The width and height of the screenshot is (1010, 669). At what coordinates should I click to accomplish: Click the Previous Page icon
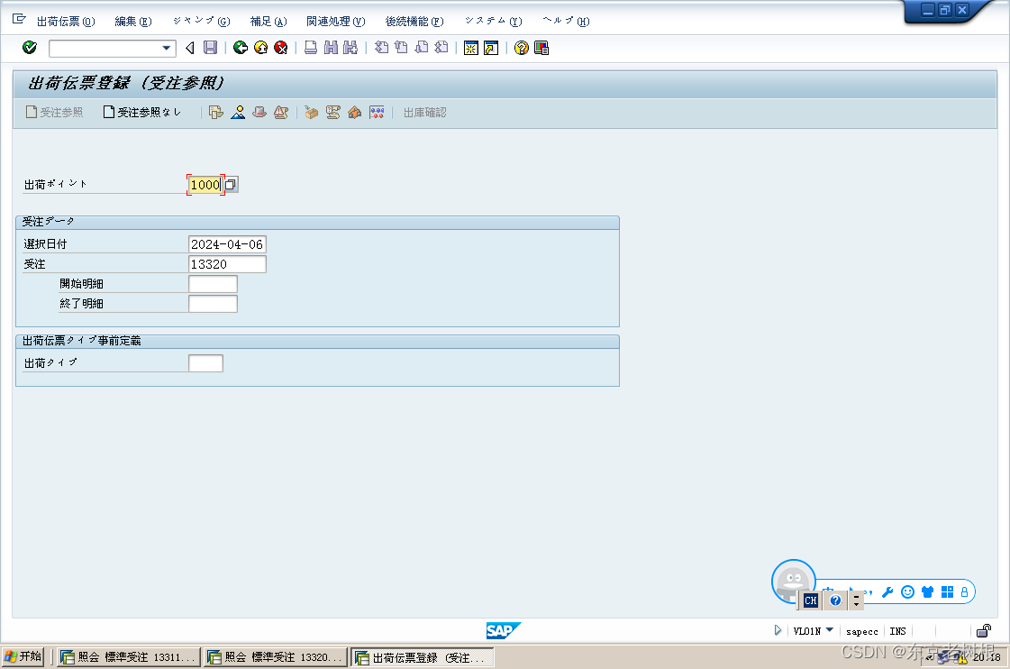point(401,48)
